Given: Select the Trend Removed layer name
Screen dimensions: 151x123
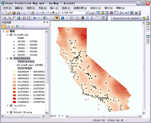Looking at the screenshot, I should (22, 58).
